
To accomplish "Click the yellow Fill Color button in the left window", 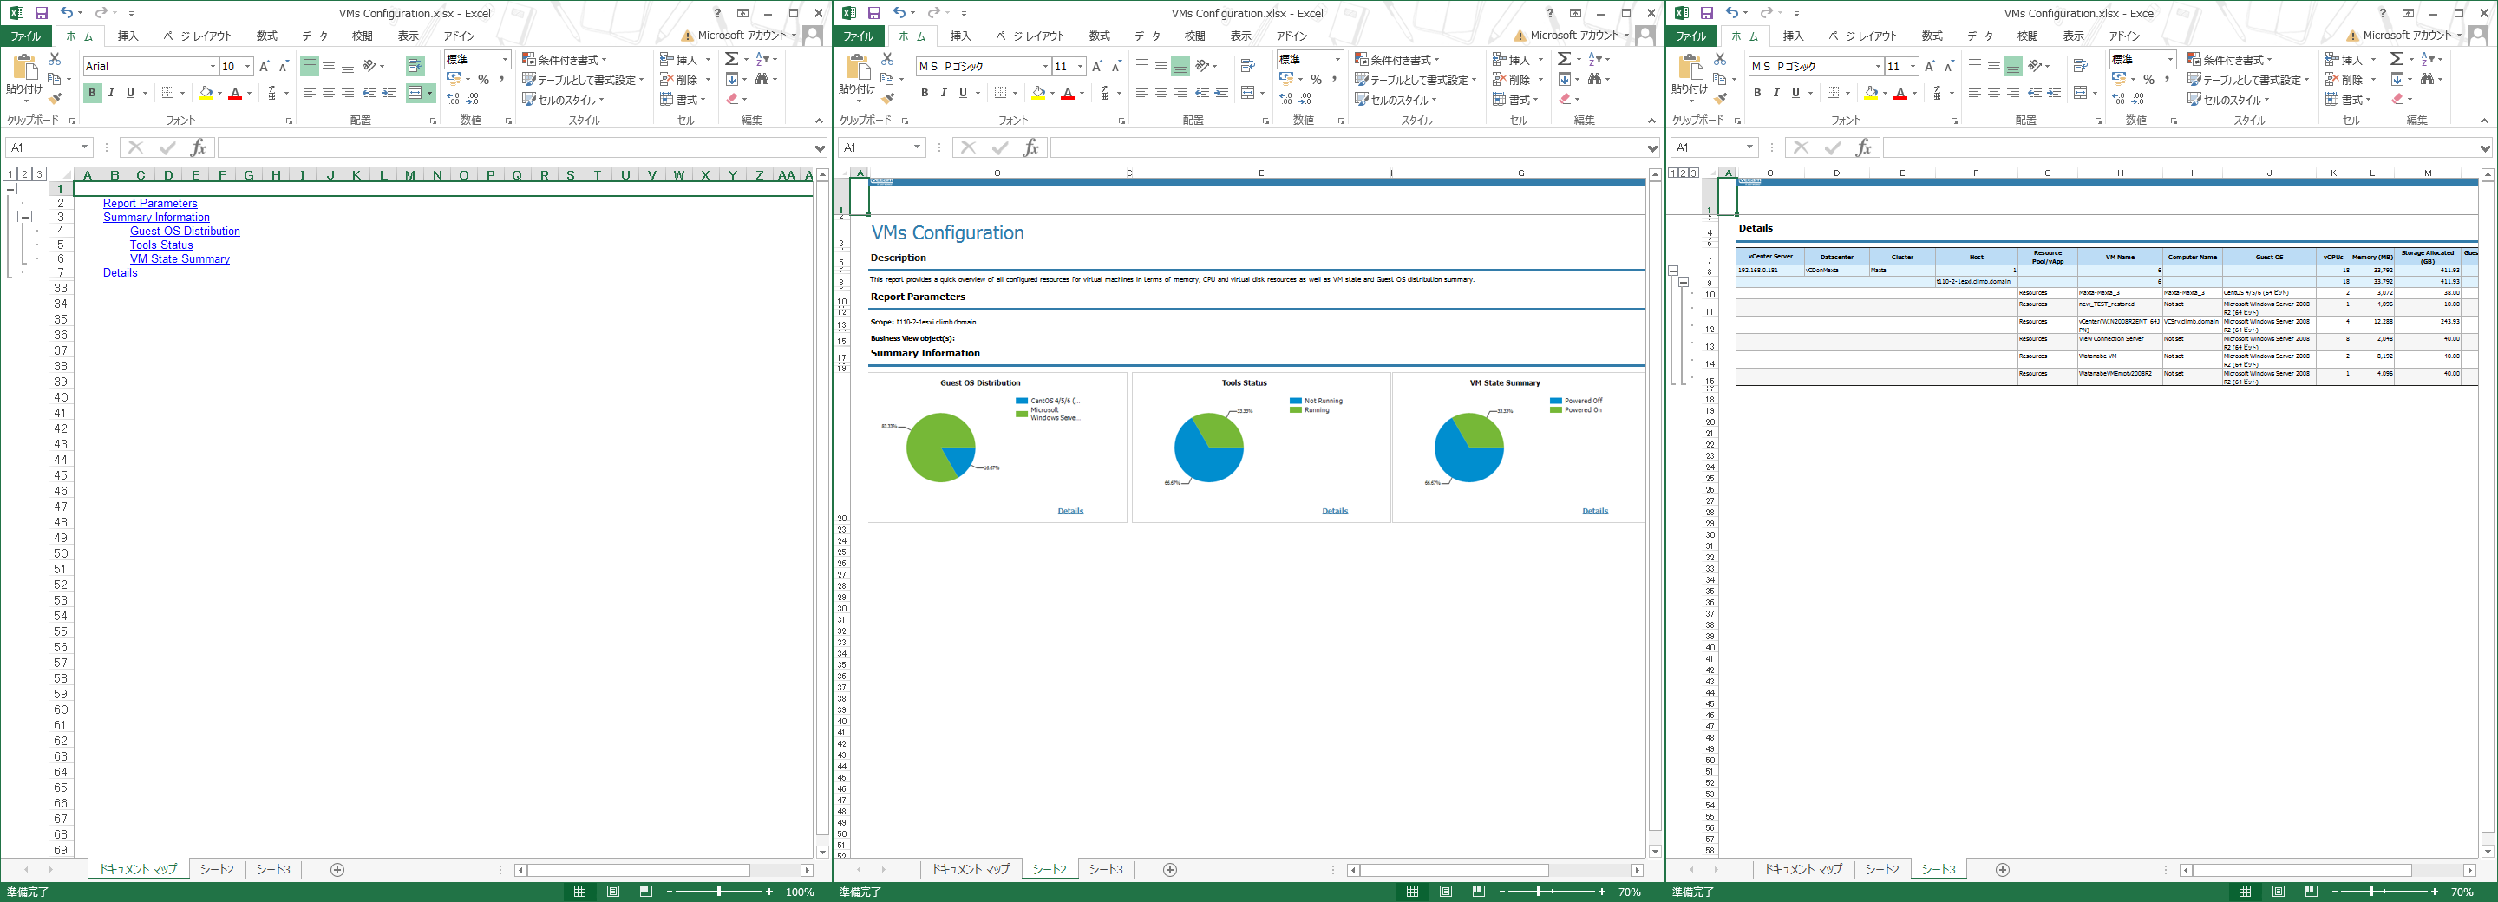I will coord(206,93).
